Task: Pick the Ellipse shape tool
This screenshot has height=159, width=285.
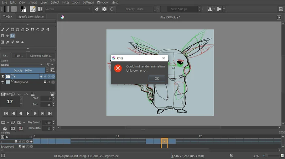Action: click(x=17, y=30)
